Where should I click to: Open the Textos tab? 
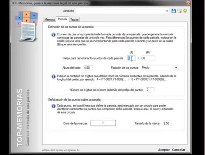pos(74,20)
